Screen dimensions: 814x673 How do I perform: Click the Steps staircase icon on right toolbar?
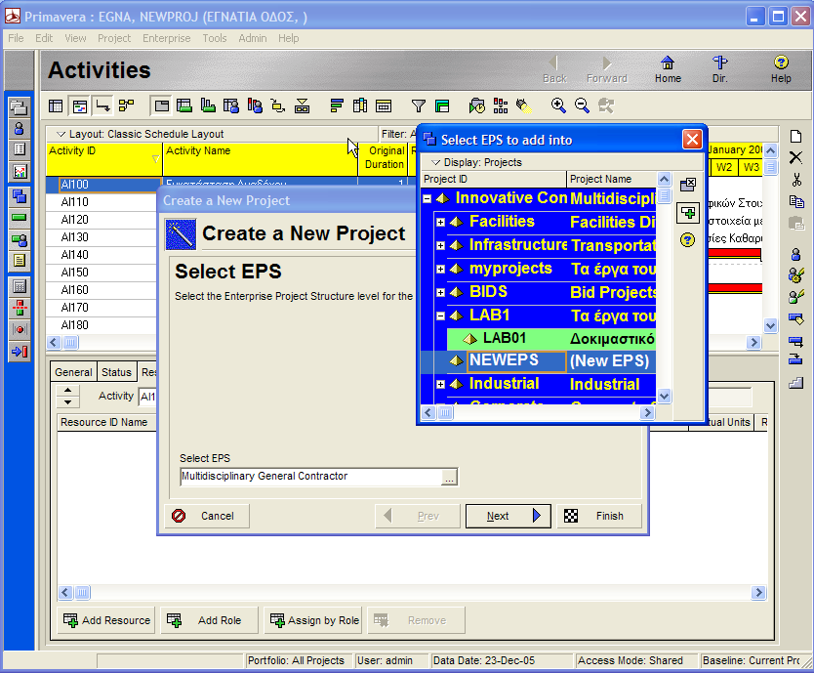(796, 383)
